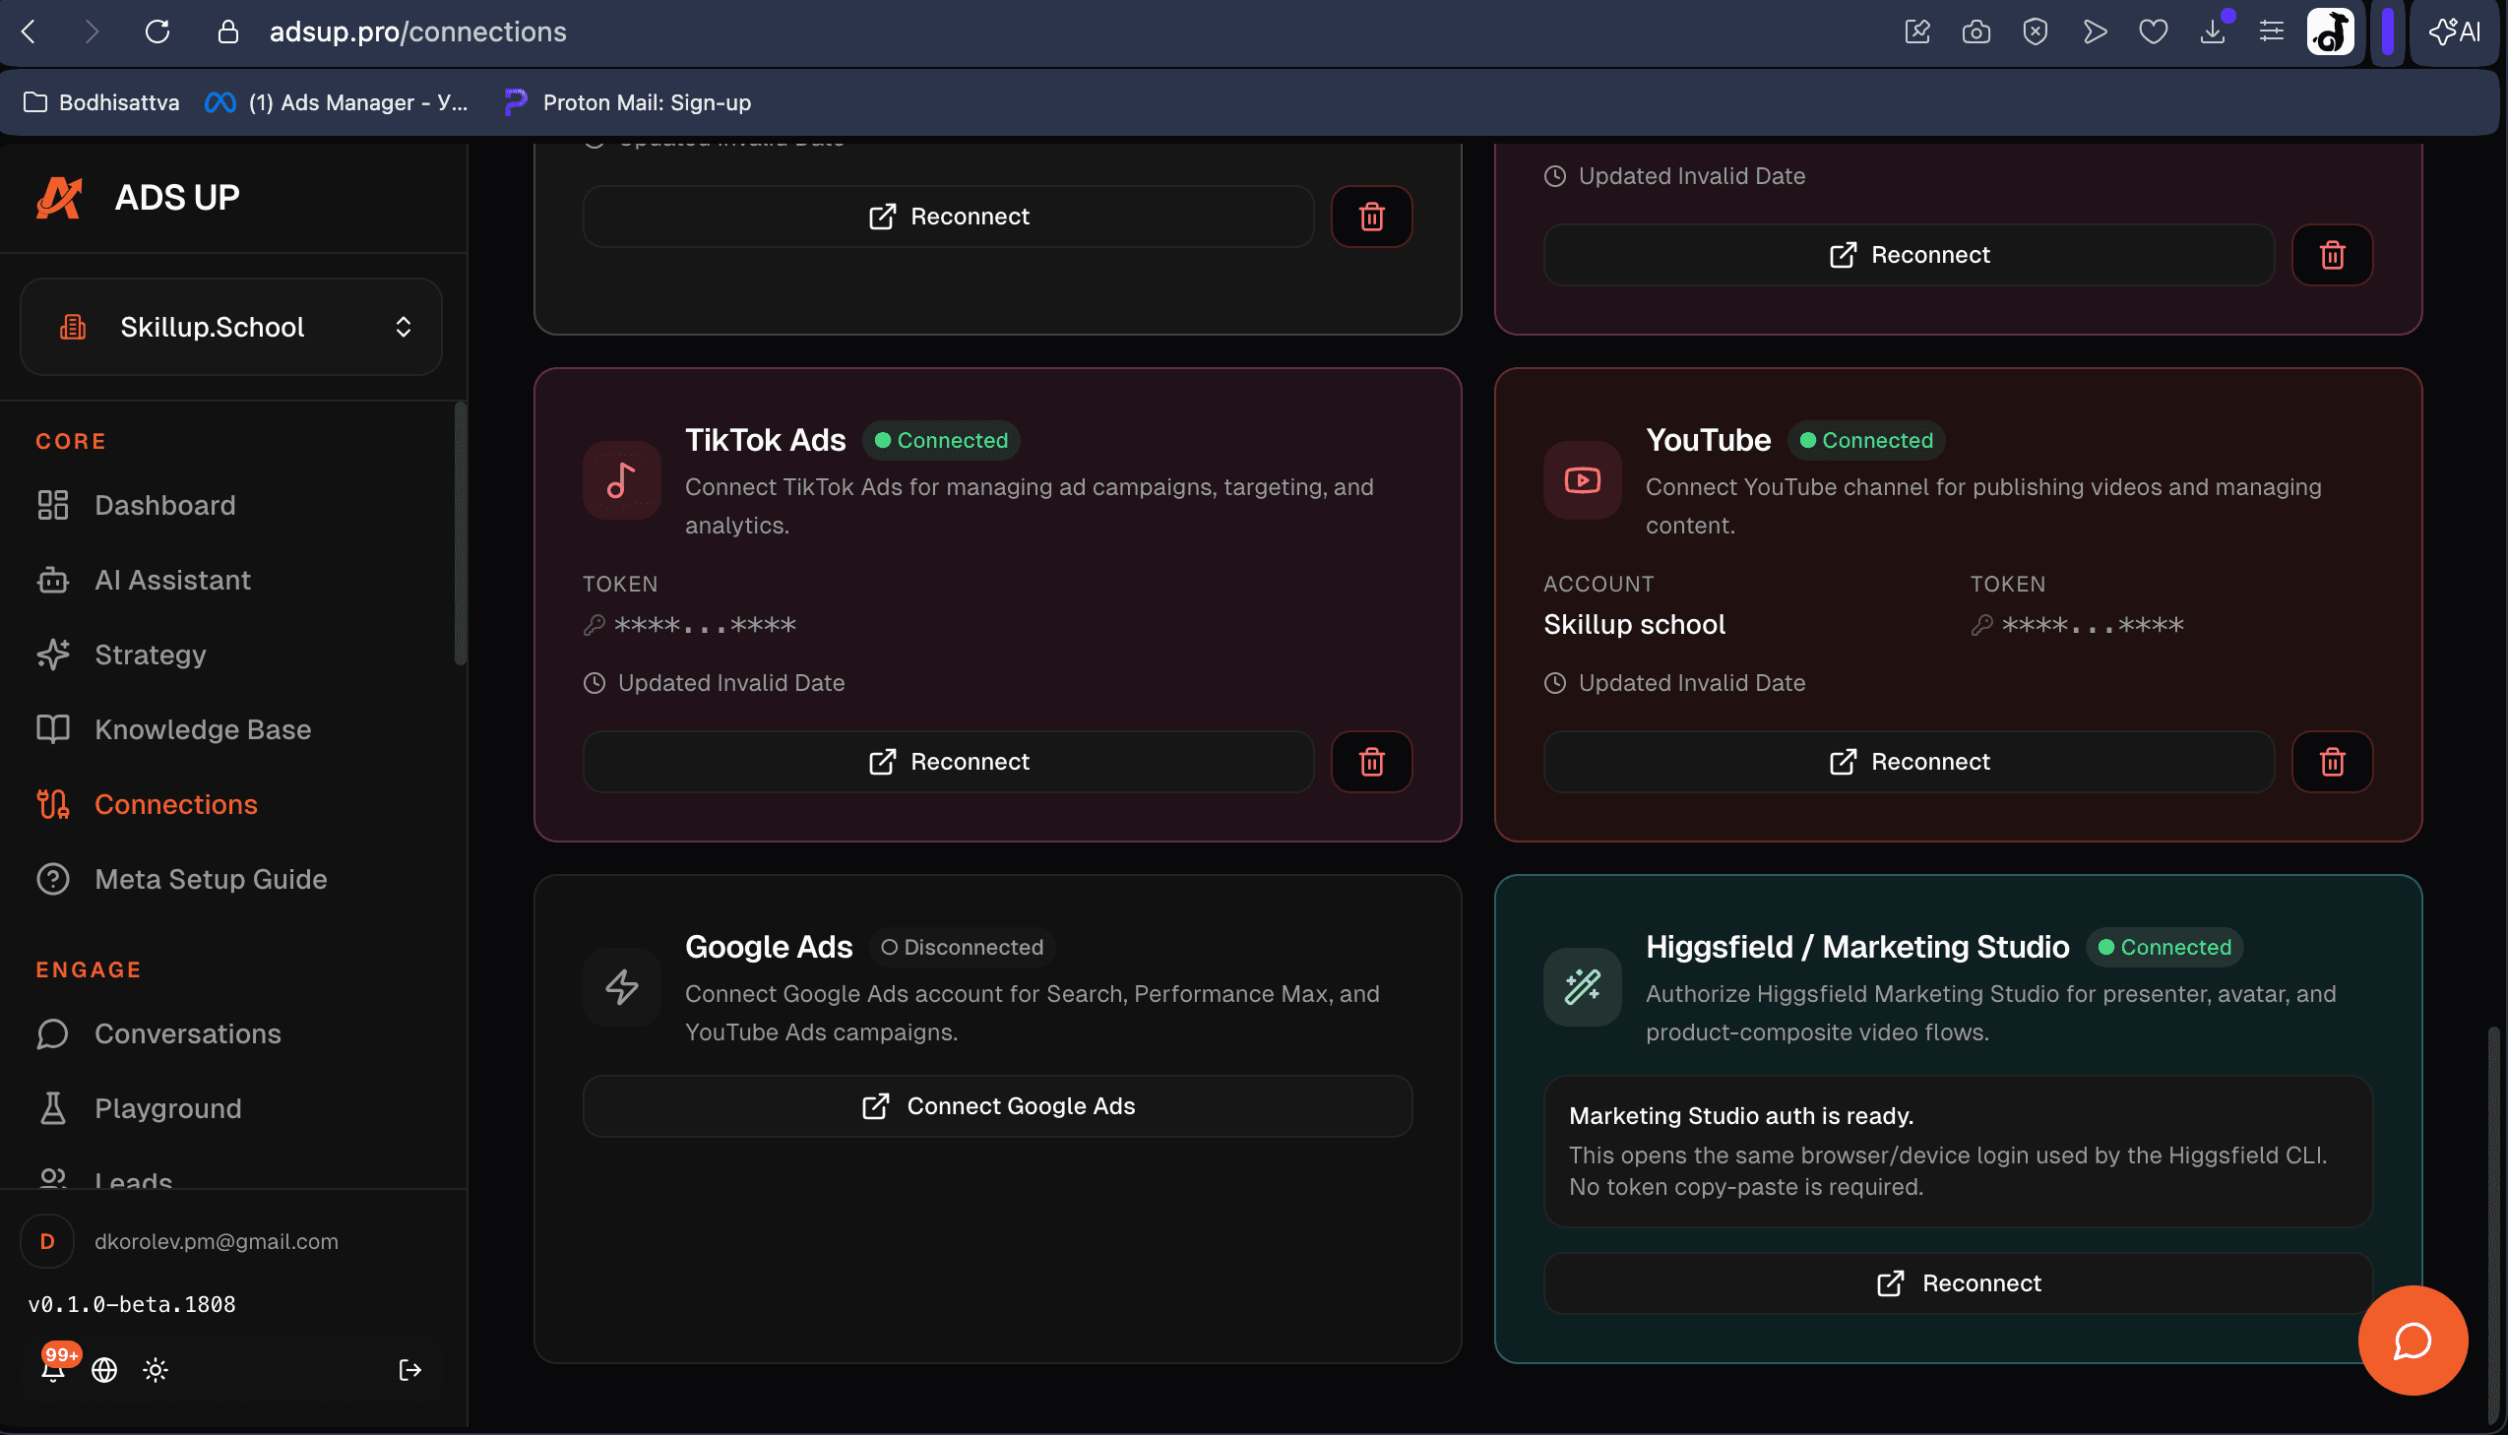
Task: Expand the Skillup.School workspace selector
Action: (231, 326)
